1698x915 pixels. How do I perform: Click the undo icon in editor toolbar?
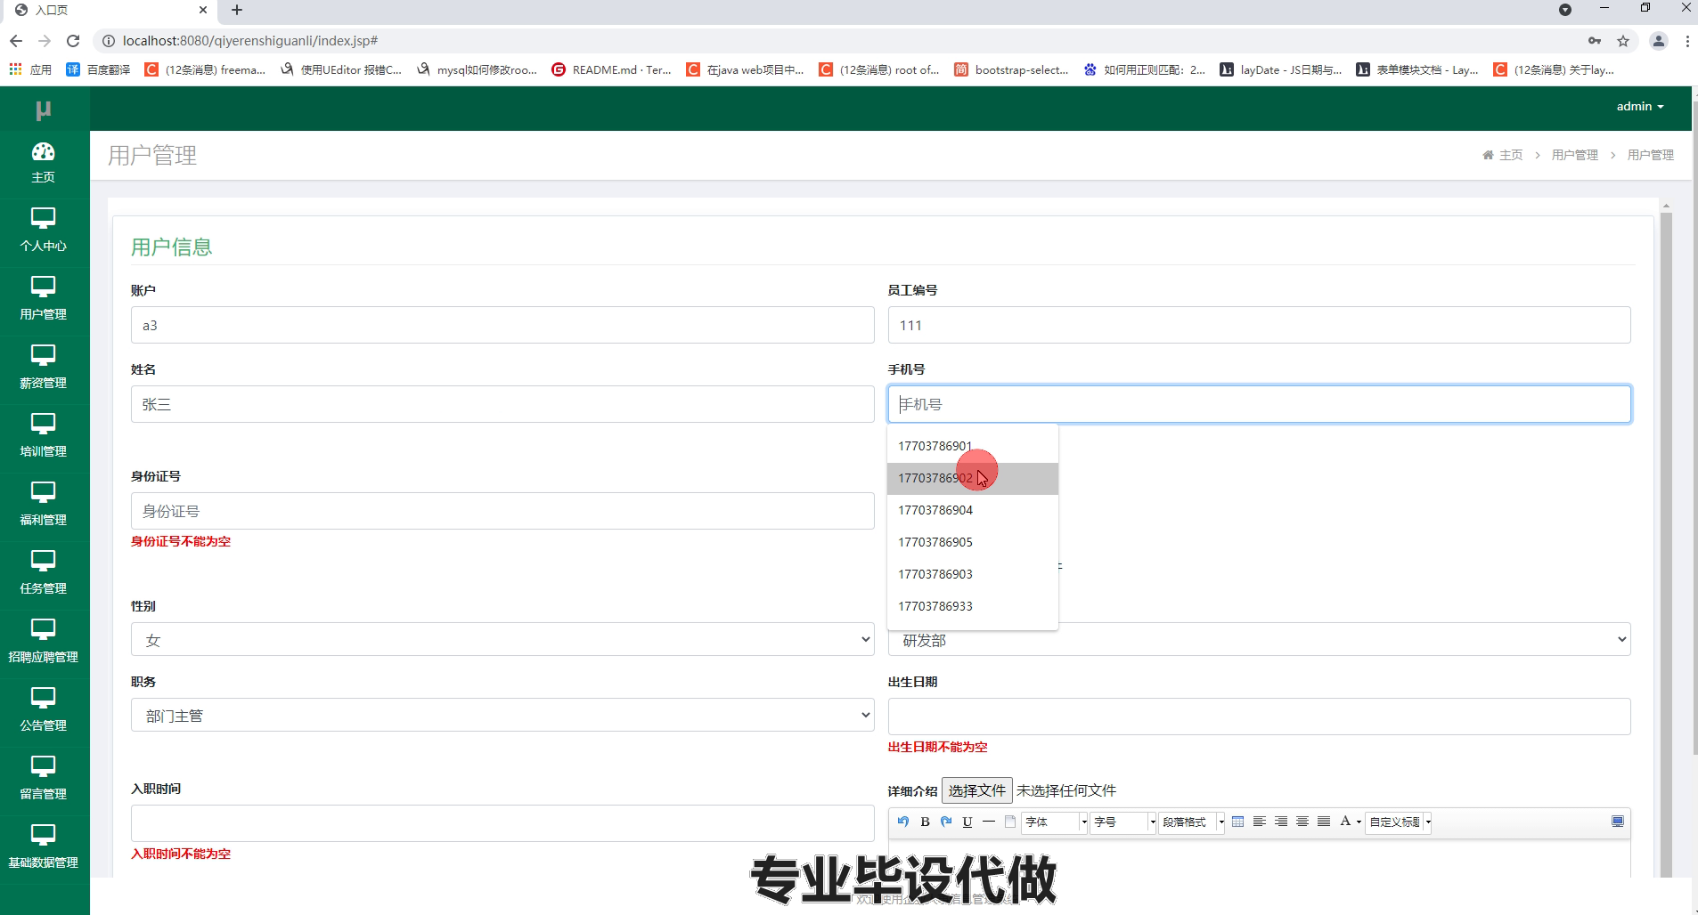click(903, 822)
